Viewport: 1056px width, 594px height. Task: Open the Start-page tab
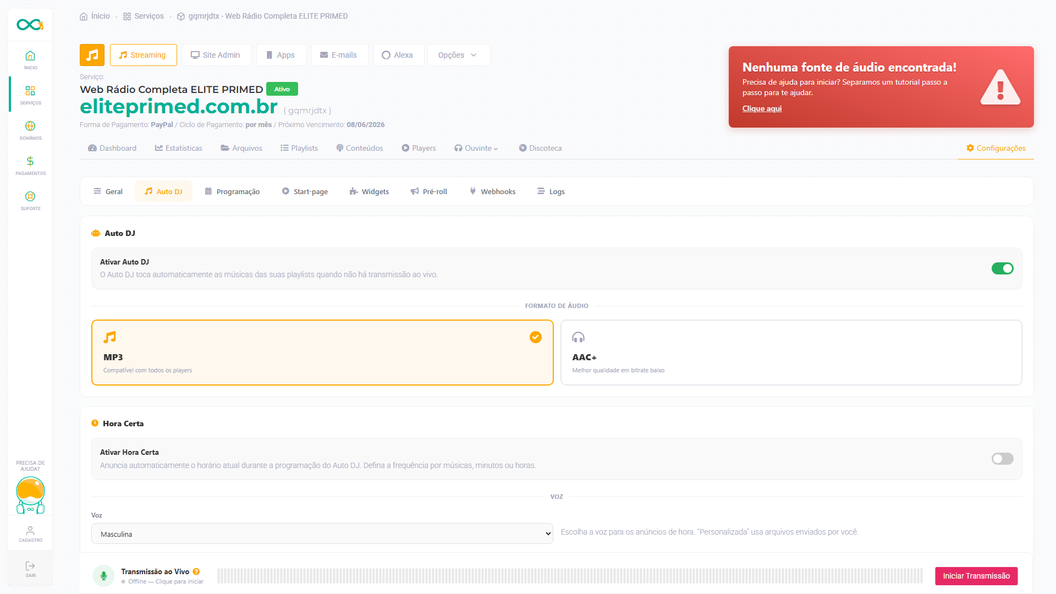pos(305,191)
